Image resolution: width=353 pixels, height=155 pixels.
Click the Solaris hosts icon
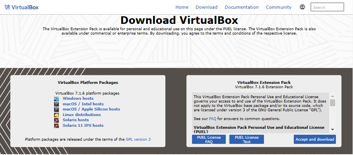tap(56, 120)
